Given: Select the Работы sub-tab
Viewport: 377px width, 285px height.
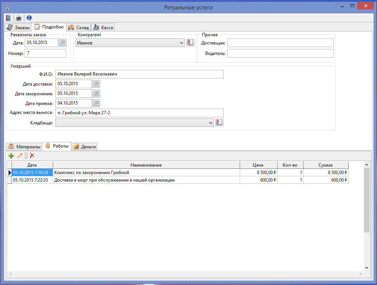Looking at the screenshot, I should (57, 146).
